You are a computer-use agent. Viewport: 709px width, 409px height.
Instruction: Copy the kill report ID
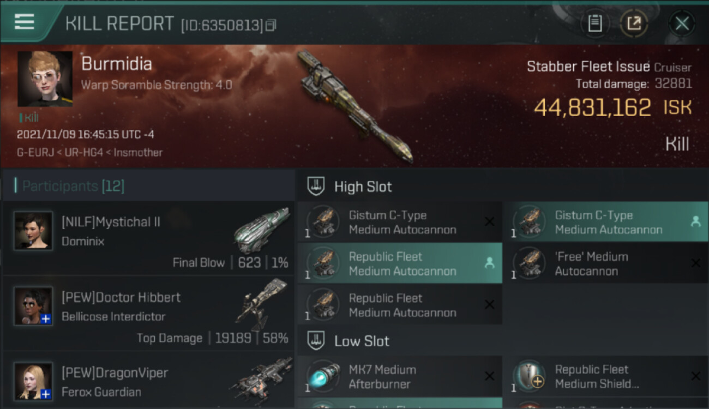tap(271, 25)
